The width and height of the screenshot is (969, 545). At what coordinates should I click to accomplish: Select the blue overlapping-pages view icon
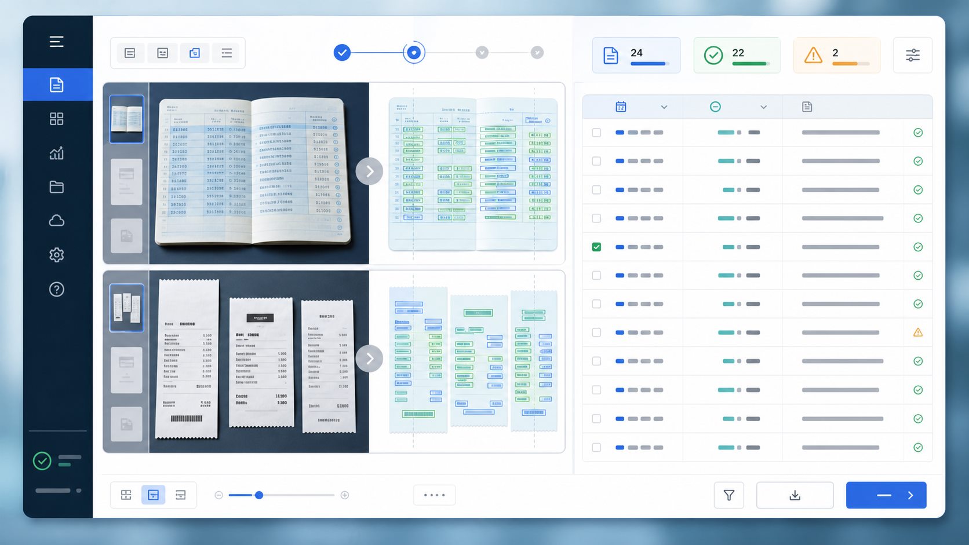click(x=195, y=53)
